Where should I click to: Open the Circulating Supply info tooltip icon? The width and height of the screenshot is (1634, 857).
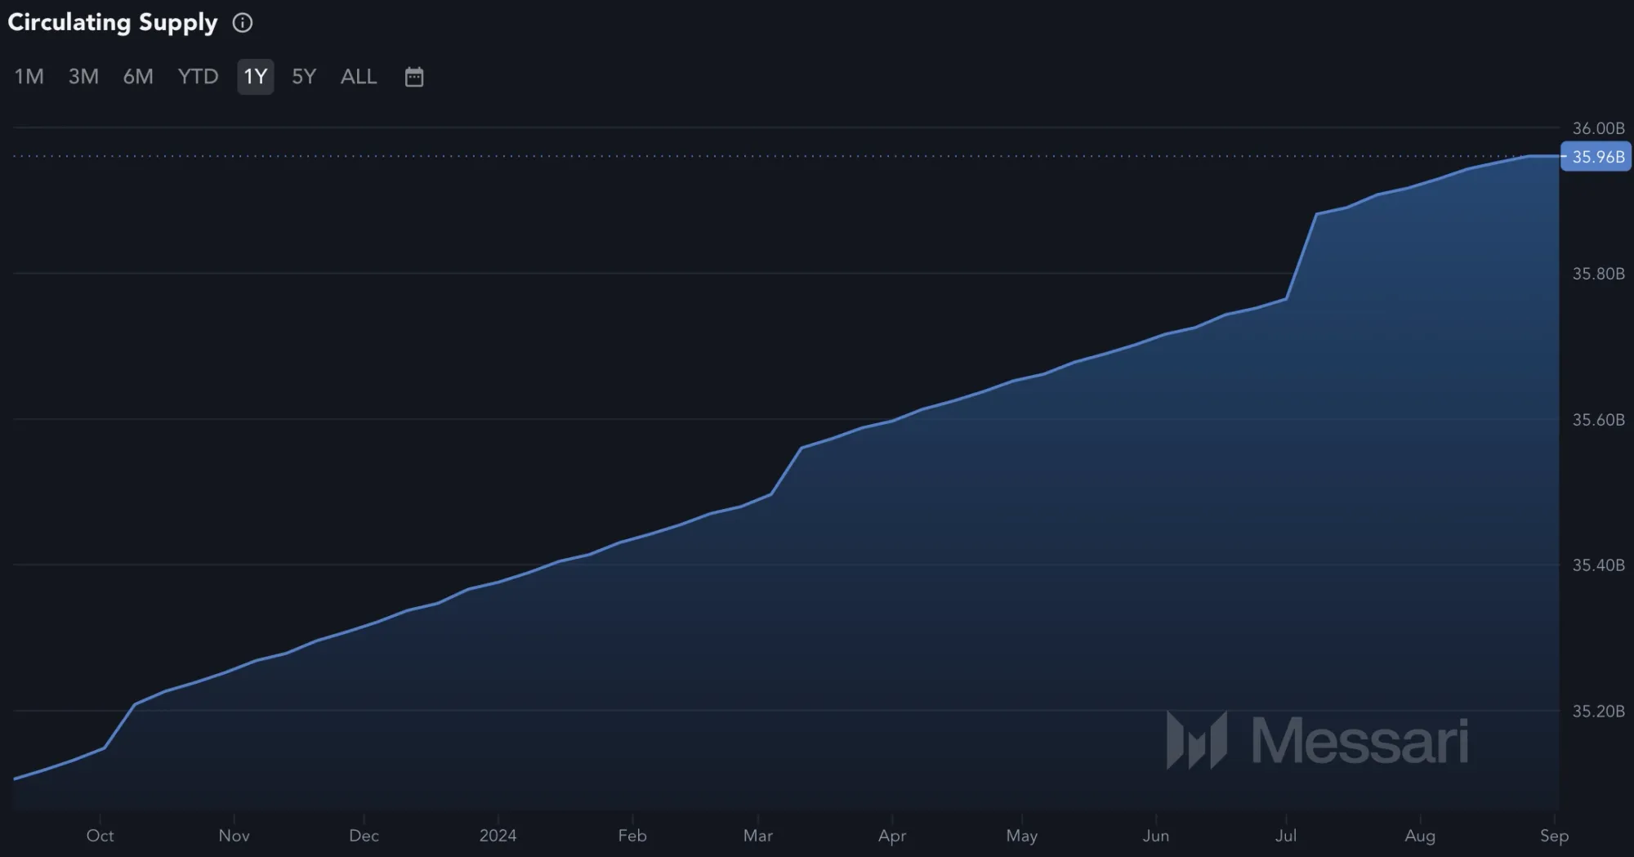pos(243,23)
